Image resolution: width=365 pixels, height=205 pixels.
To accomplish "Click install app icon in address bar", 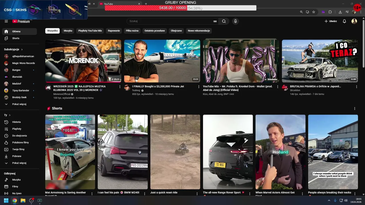I will coord(307,12).
